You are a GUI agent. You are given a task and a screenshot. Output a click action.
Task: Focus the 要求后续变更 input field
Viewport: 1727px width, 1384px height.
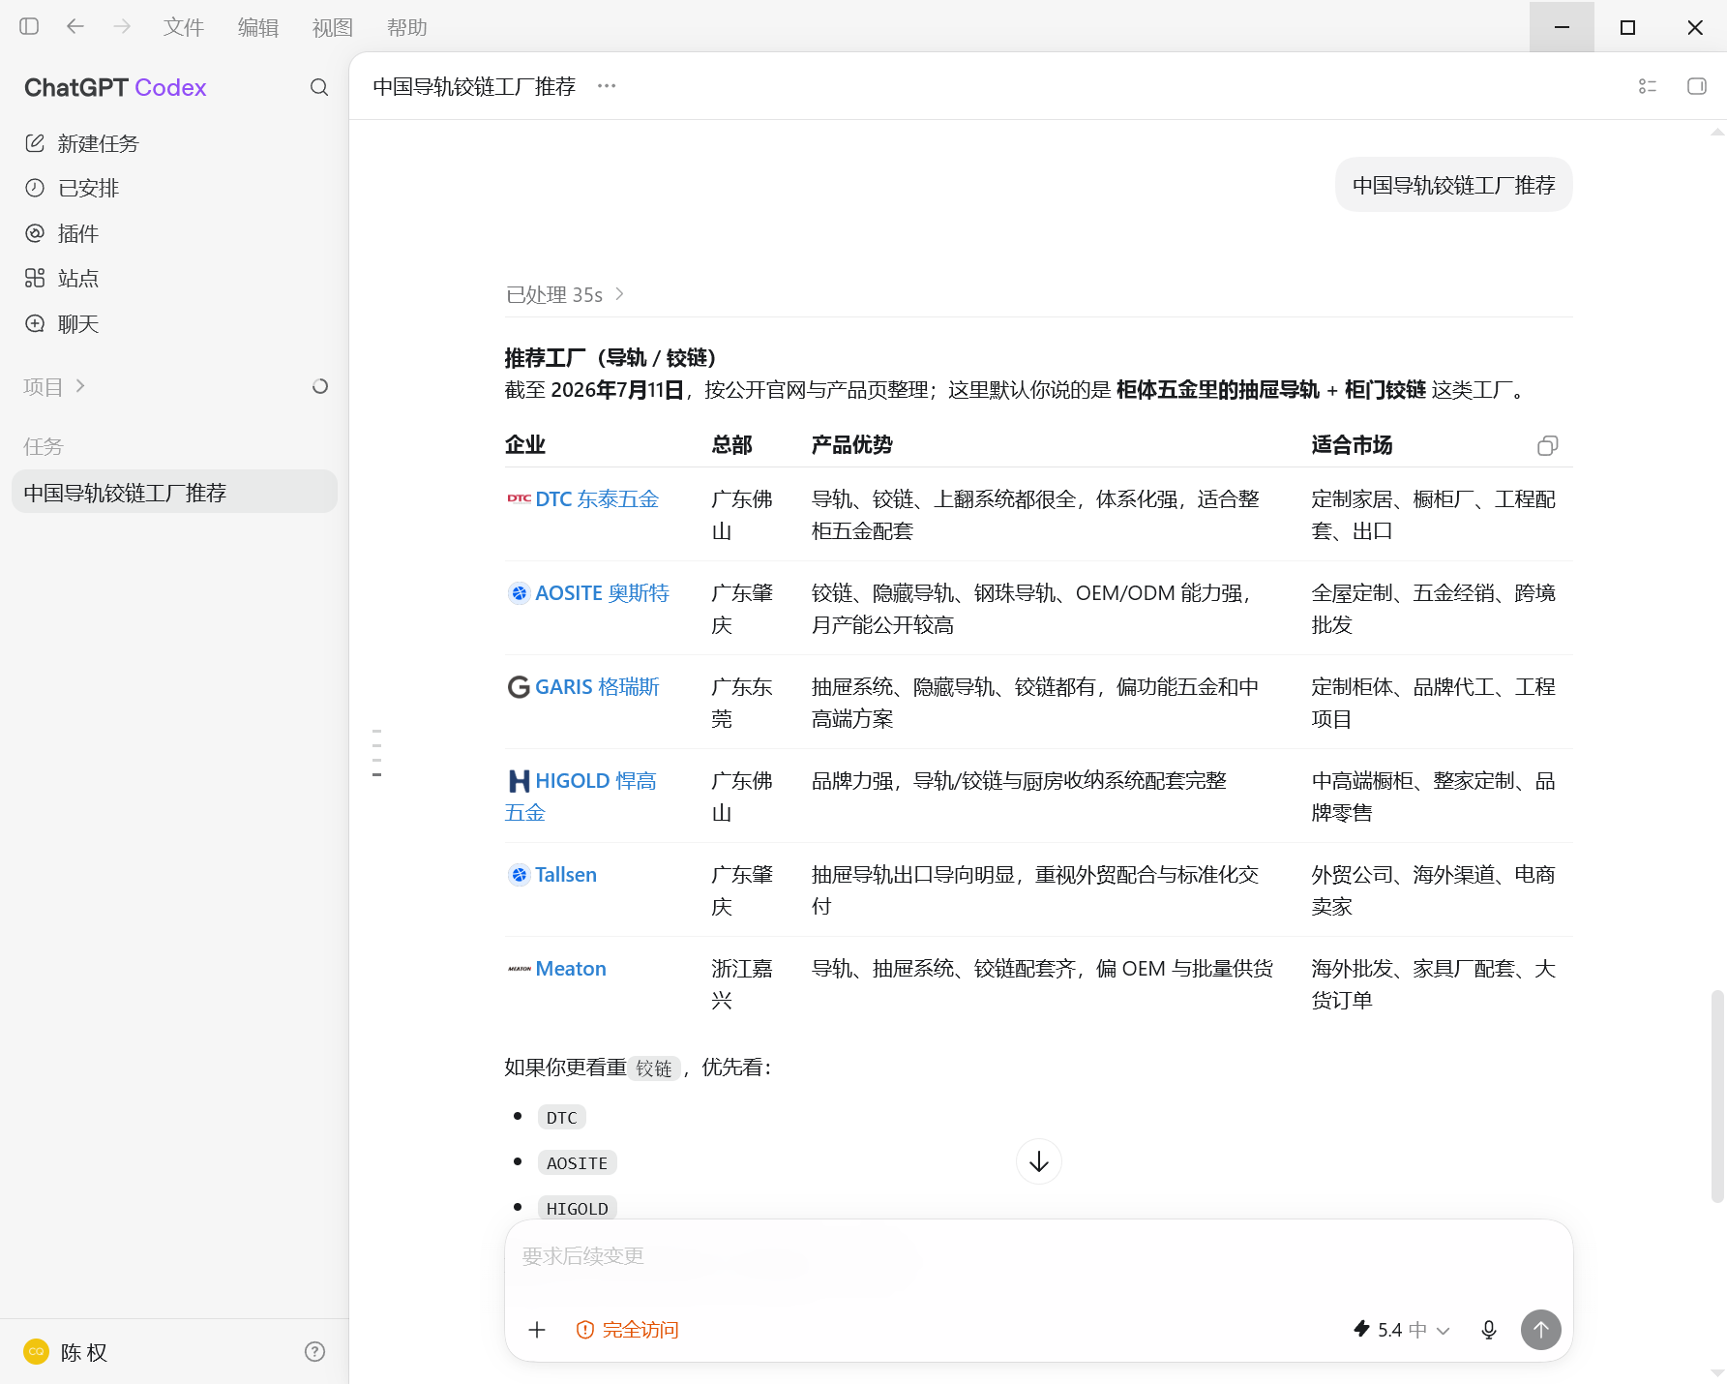tap(1039, 1256)
